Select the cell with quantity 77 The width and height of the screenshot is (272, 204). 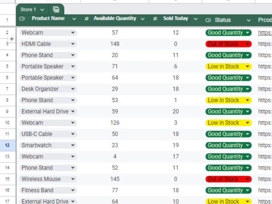click(x=115, y=190)
